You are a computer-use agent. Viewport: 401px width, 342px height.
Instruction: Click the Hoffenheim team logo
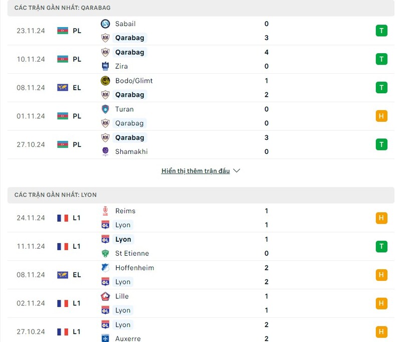(x=105, y=268)
